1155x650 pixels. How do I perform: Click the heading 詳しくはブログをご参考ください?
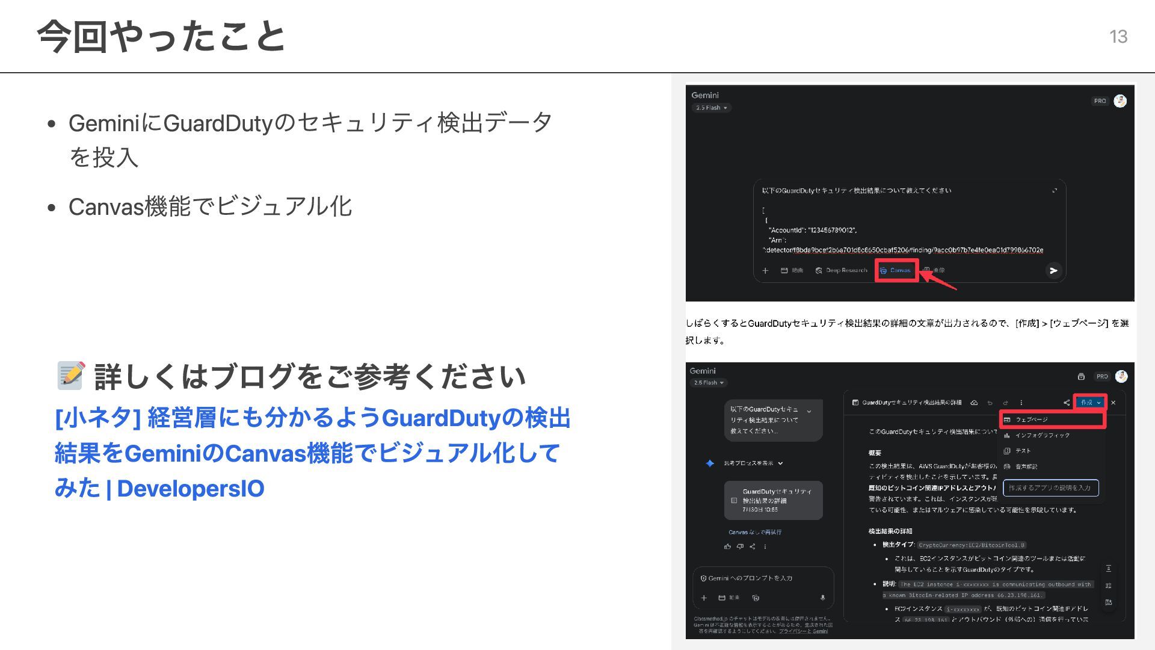pyautogui.click(x=310, y=377)
